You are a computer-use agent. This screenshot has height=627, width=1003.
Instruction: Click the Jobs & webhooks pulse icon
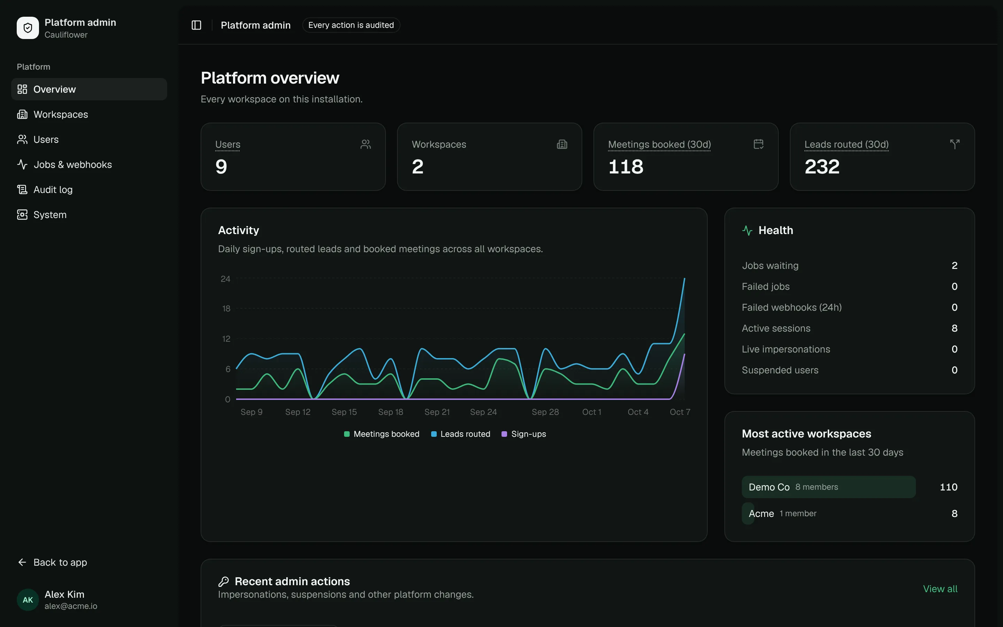pyautogui.click(x=22, y=165)
